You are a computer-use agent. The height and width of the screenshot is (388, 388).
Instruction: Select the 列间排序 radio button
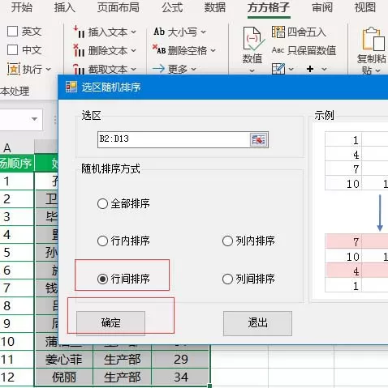(x=227, y=279)
